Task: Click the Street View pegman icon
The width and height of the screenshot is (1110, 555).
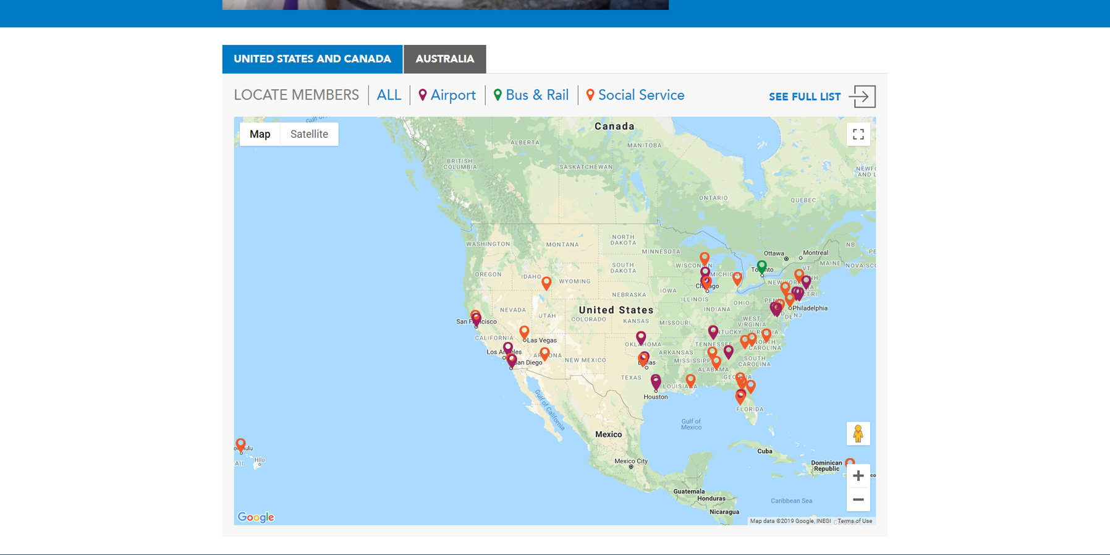Action: [858, 434]
